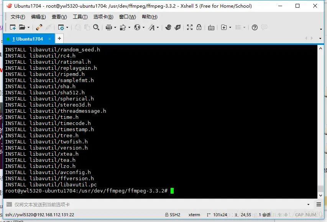This screenshot has width=327, height=222.
Task: Expand the Properties dropdown arrow
Action: tap(67, 27)
